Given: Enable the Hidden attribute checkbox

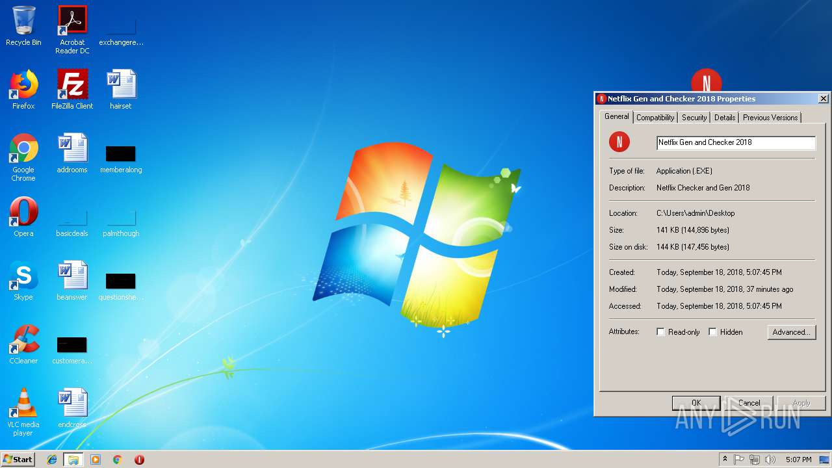Looking at the screenshot, I should 712,332.
